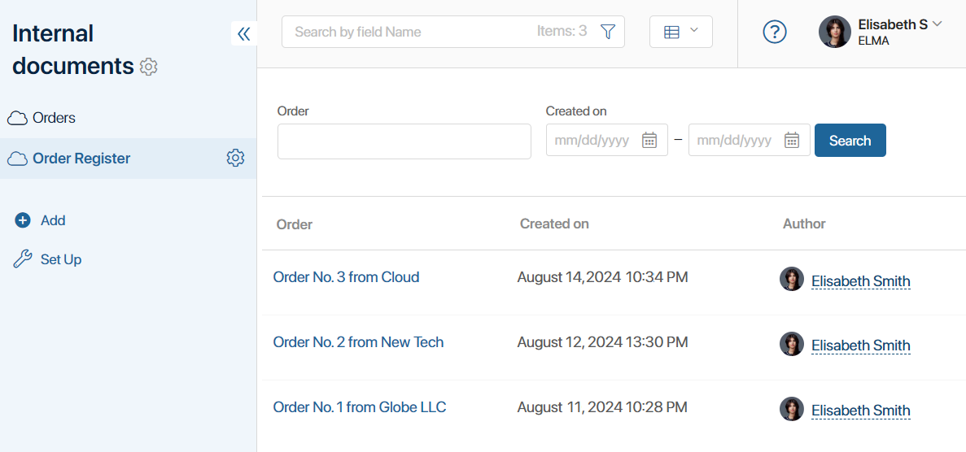Click Elisabeth S profile avatar
The image size is (966, 452).
[835, 32]
